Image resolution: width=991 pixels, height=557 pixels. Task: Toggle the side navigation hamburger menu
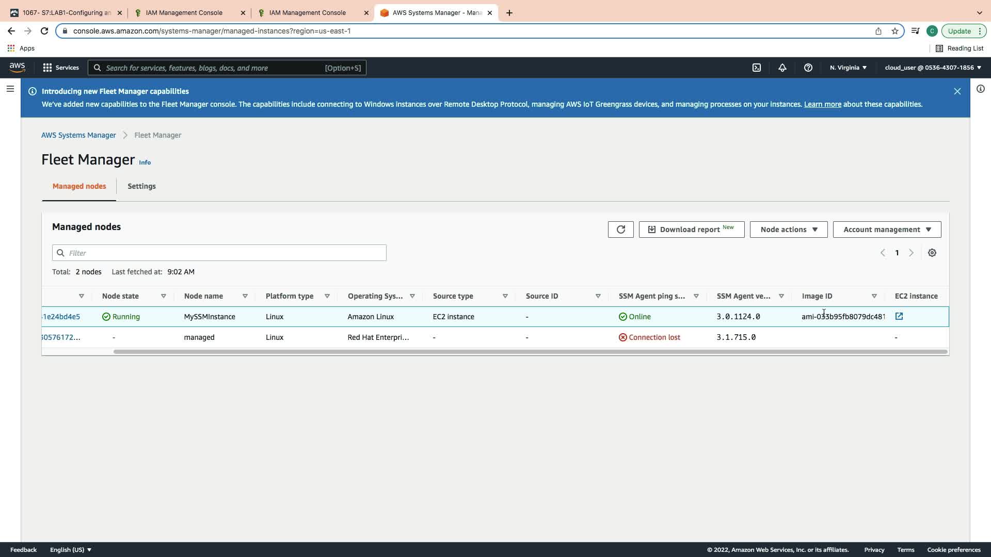[x=10, y=89]
